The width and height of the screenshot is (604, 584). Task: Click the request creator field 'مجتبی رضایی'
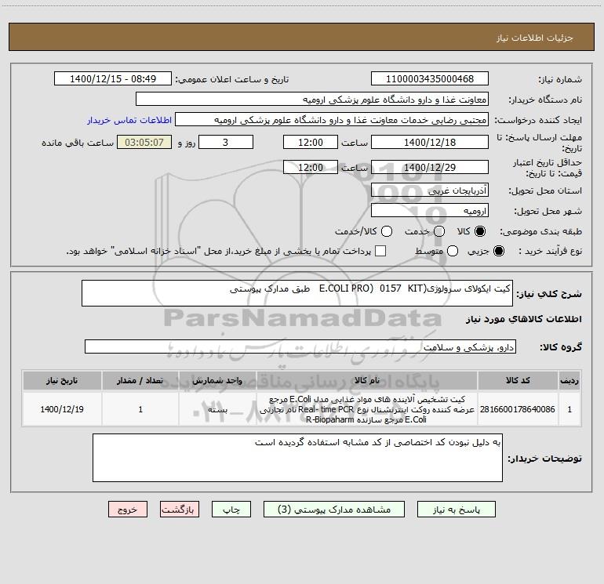coord(332,120)
